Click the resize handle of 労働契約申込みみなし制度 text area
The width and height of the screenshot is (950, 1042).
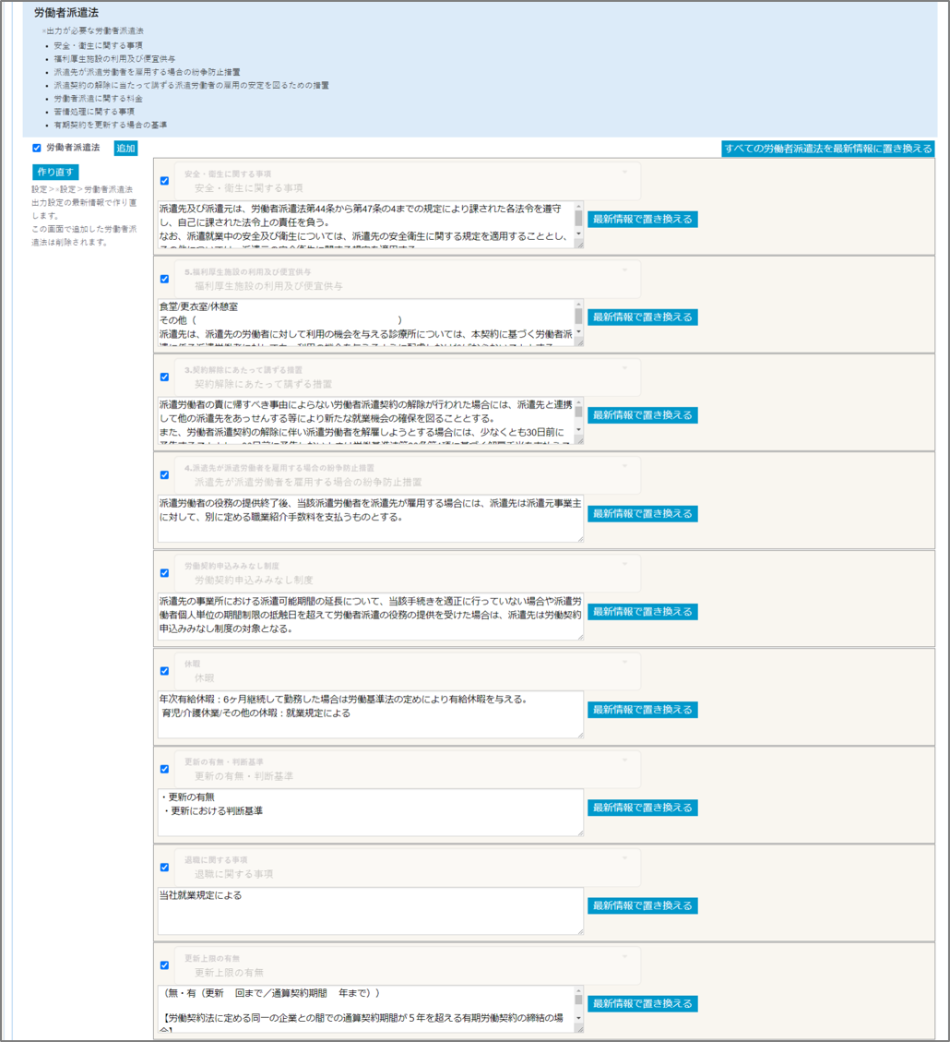(580, 638)
